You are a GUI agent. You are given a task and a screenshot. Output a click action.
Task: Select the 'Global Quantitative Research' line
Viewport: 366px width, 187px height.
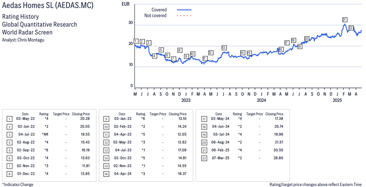tap(39, 24)
